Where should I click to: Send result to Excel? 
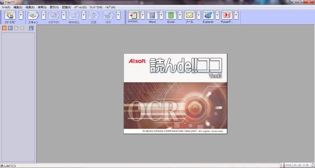coord(171,15)
